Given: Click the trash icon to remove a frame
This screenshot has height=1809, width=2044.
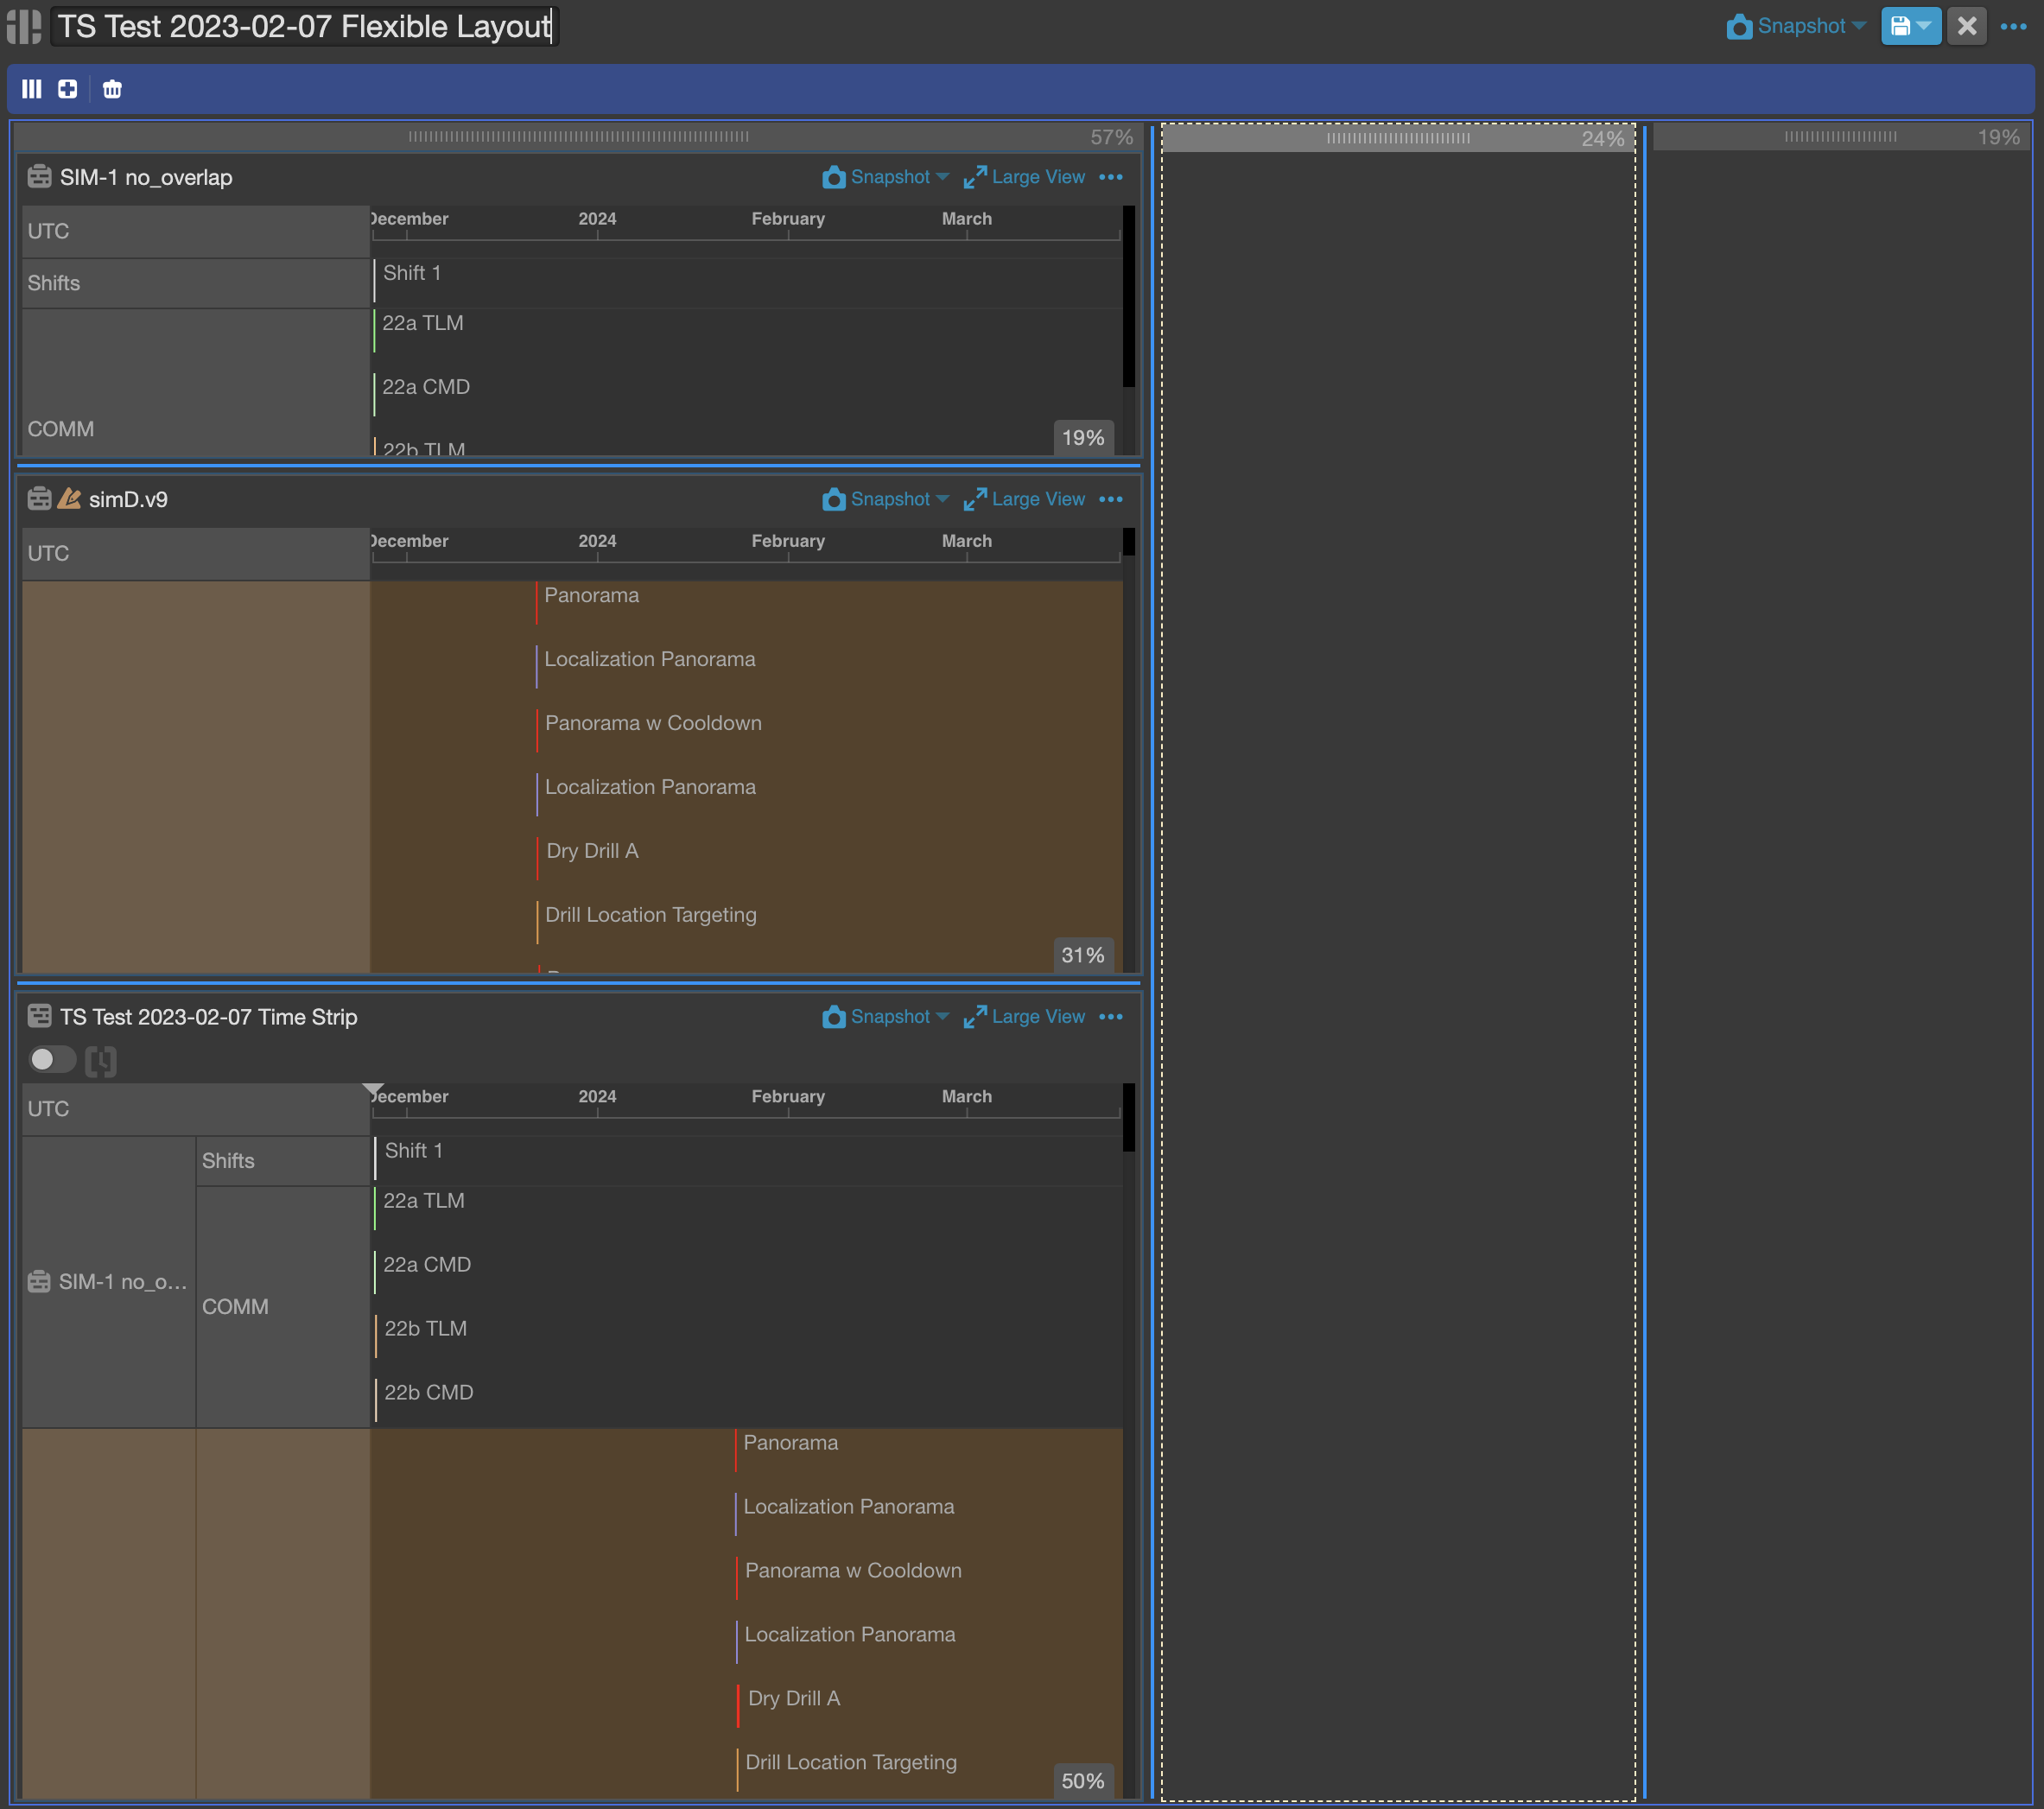Looking at the screenshot, I should (112, 89).
